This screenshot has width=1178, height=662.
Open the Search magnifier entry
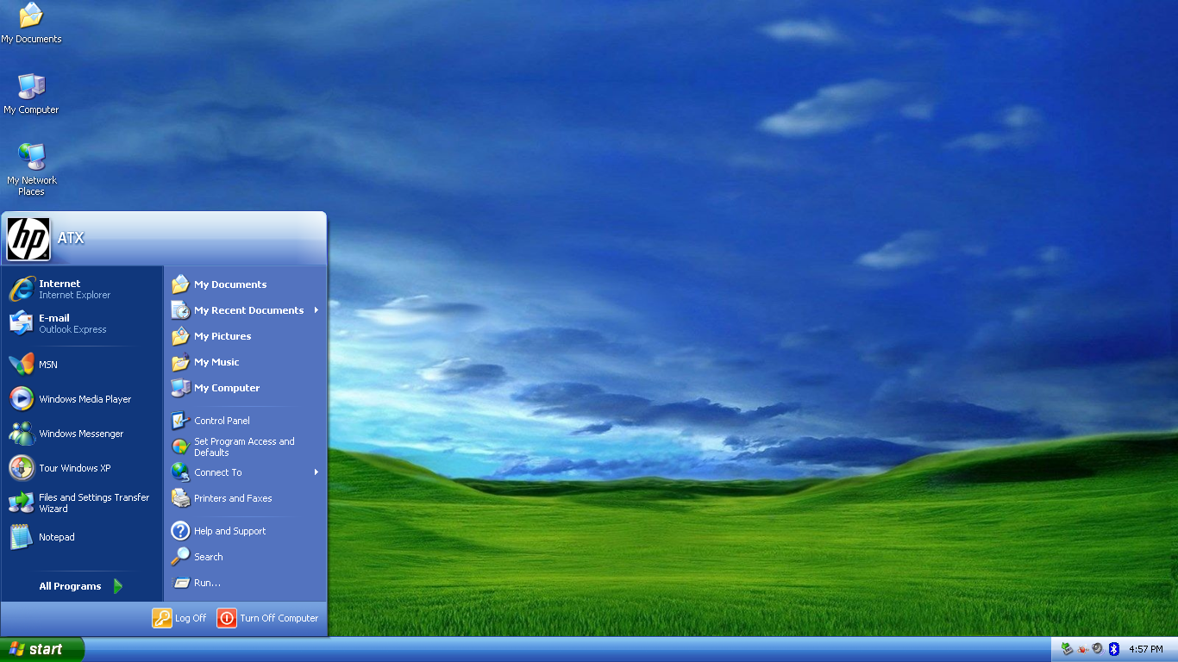point(245,557)
